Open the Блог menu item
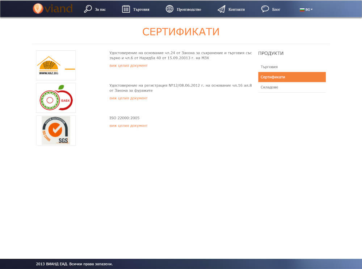This screenshot has height=269, width=362. (x=276, y=9)
